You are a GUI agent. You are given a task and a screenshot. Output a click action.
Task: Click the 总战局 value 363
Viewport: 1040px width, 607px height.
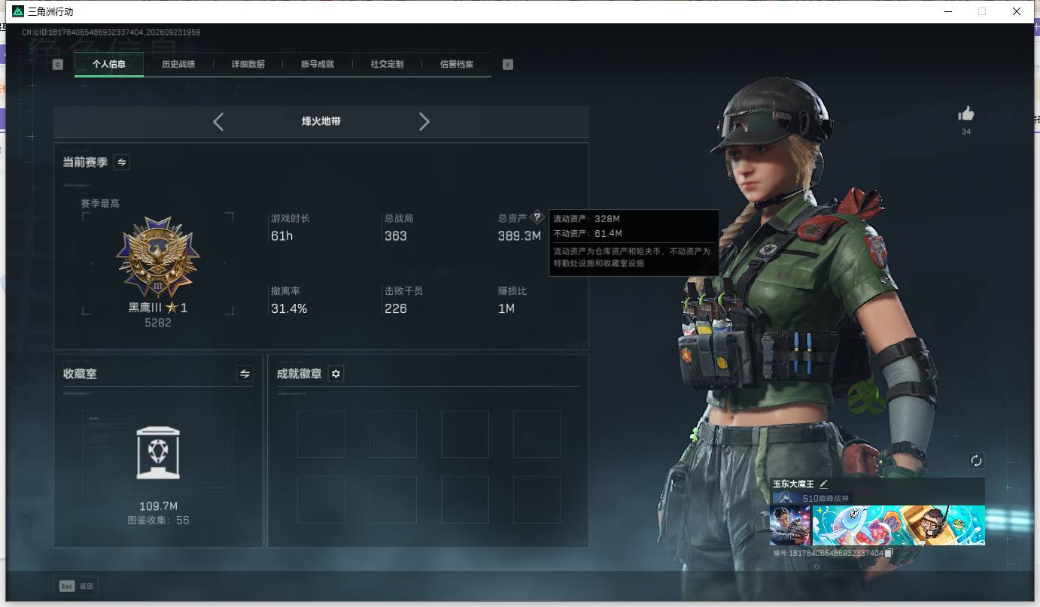pos(396,236)
